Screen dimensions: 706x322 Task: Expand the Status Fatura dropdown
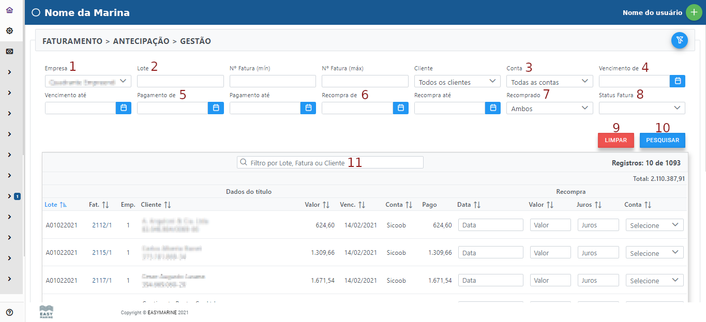pyautogui.click(x=642, y=108)
